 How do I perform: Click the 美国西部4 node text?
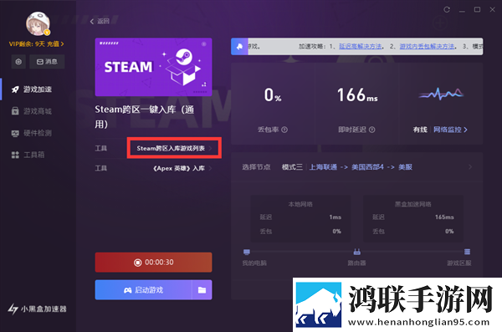367,166
